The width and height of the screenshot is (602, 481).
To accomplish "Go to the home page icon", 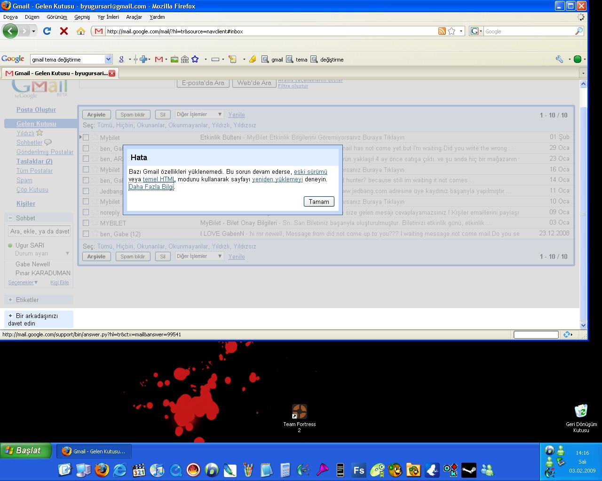I will (x=81, y=31).
